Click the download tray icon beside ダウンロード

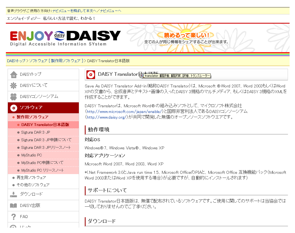pyautogui.click(x=14, y=194)
